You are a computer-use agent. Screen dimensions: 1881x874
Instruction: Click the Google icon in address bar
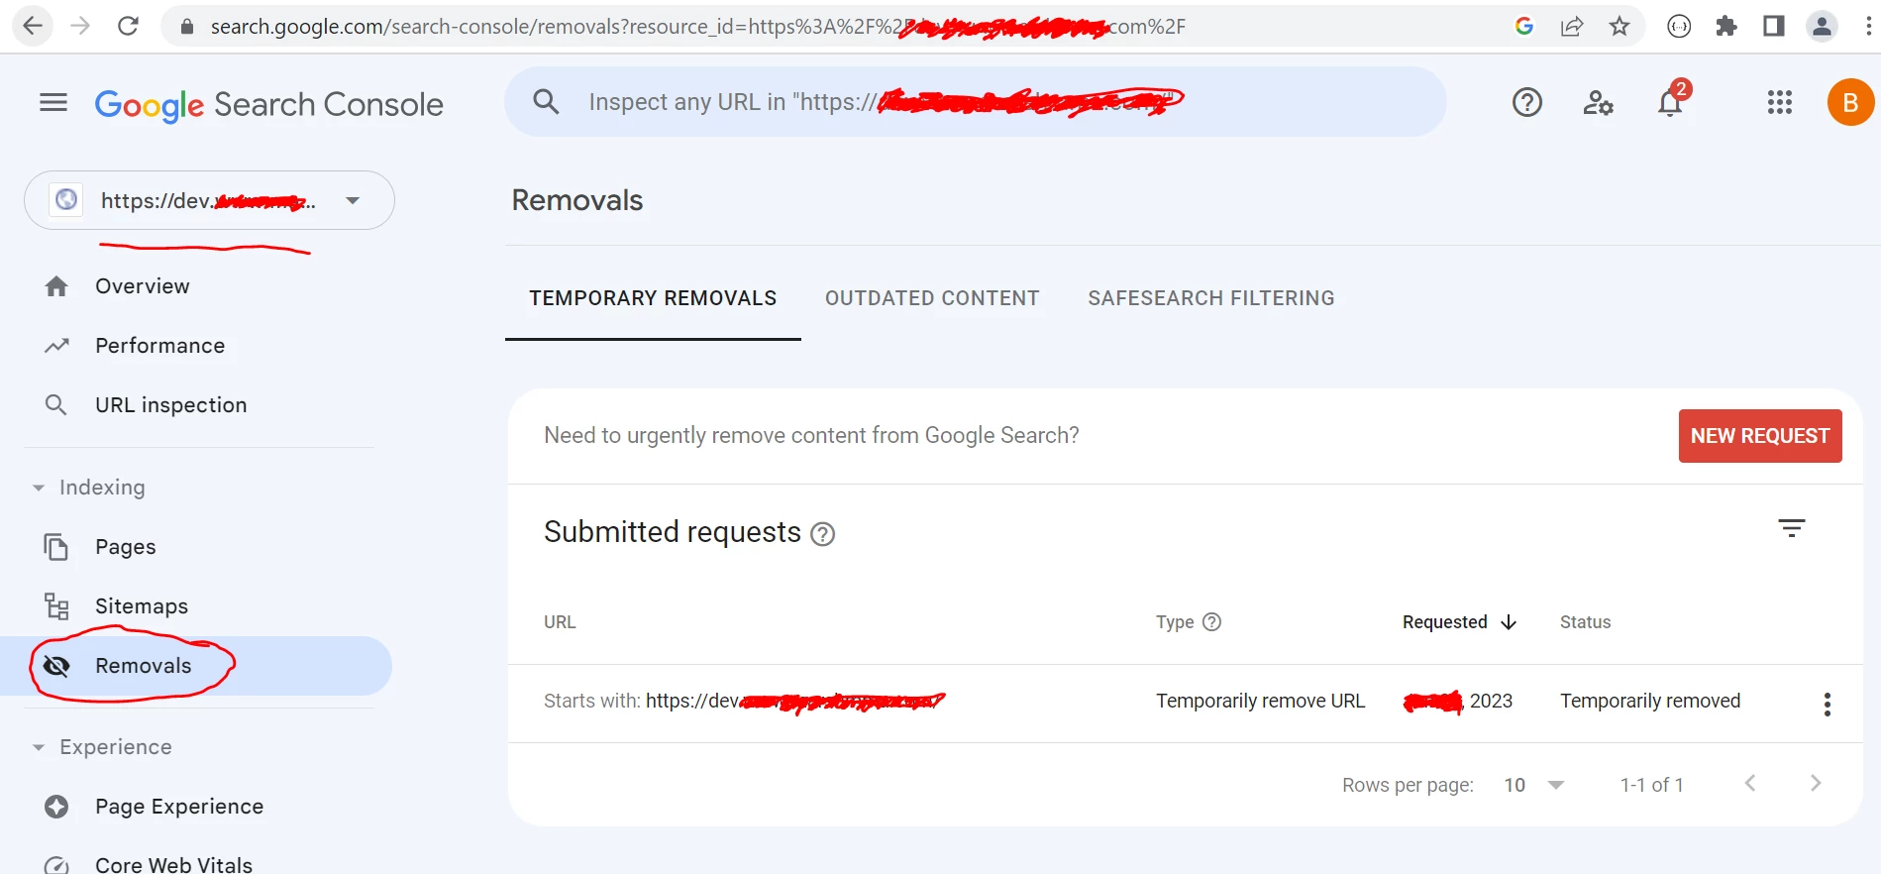pyautogui.click(x=1524, y=26)
